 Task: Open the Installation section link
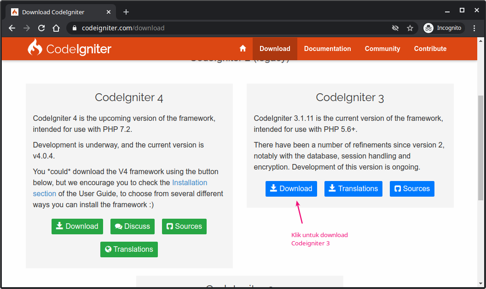pos(190,182)
